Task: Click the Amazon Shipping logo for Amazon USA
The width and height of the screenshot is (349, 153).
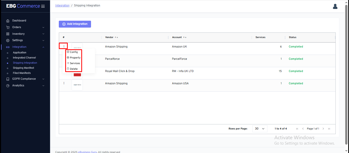Action: [x=77, y=85]
